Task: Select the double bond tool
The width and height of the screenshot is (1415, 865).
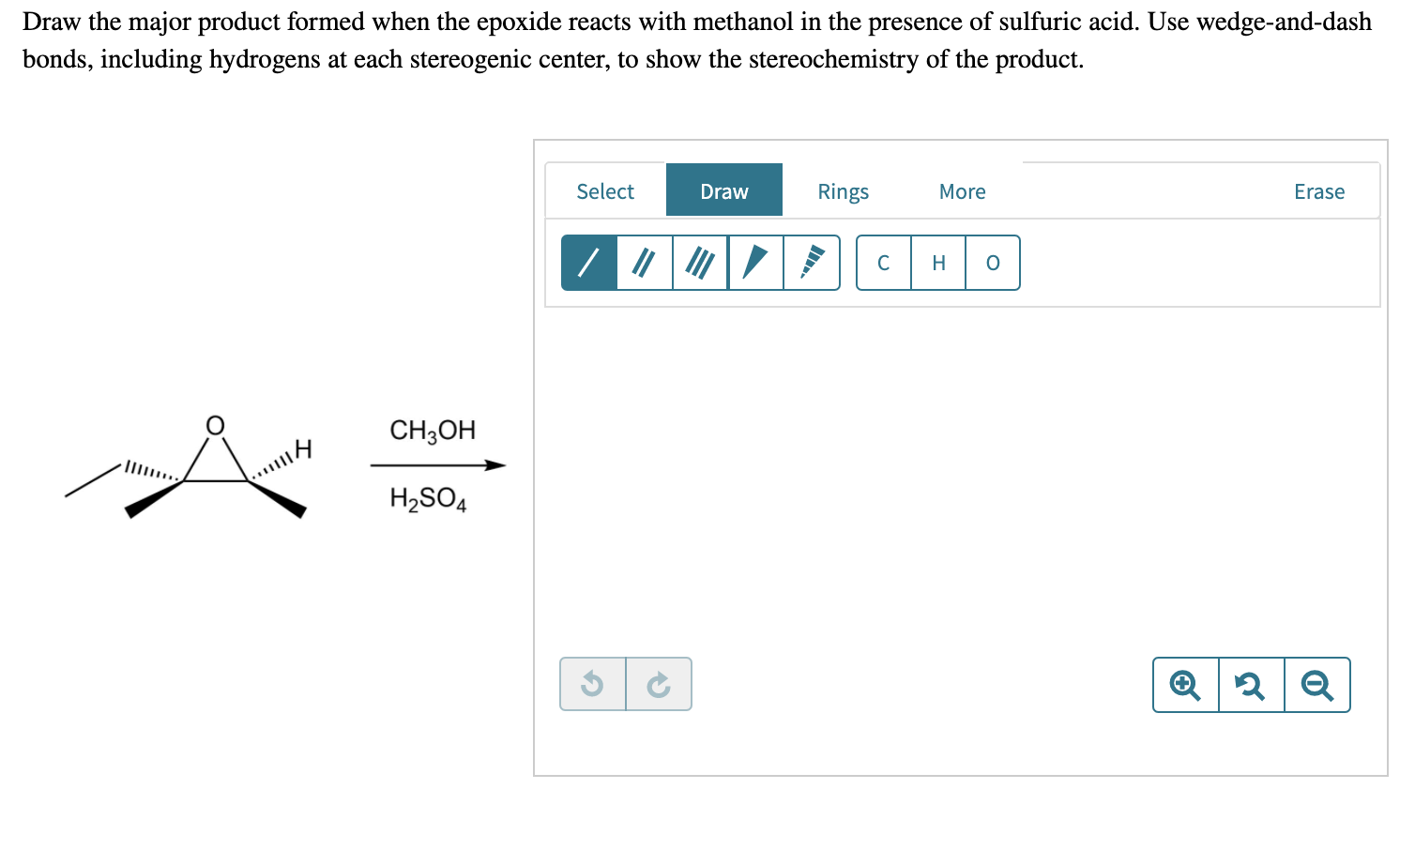Action: point(646,263)
